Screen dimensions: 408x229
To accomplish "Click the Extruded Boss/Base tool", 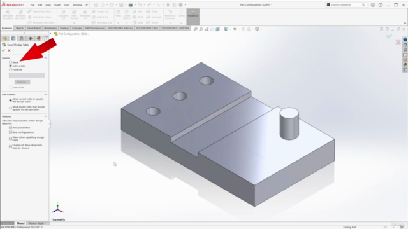I will 8,15.
